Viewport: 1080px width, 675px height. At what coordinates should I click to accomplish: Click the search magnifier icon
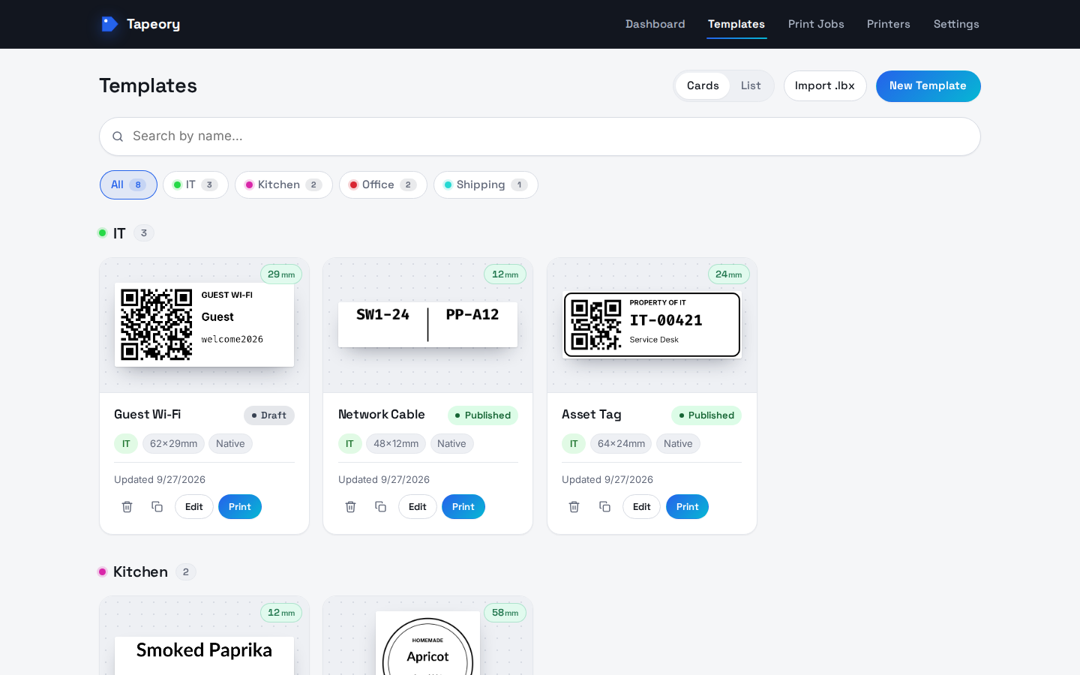[118, 136]
